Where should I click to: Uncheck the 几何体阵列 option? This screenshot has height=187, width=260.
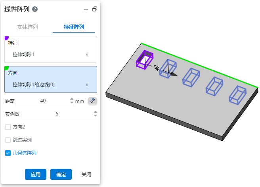pyautogui.click(x=8, y=153)
